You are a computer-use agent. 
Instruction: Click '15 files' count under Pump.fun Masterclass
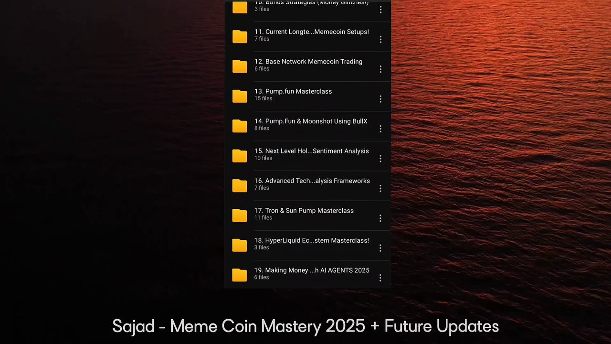pos(263,98)
